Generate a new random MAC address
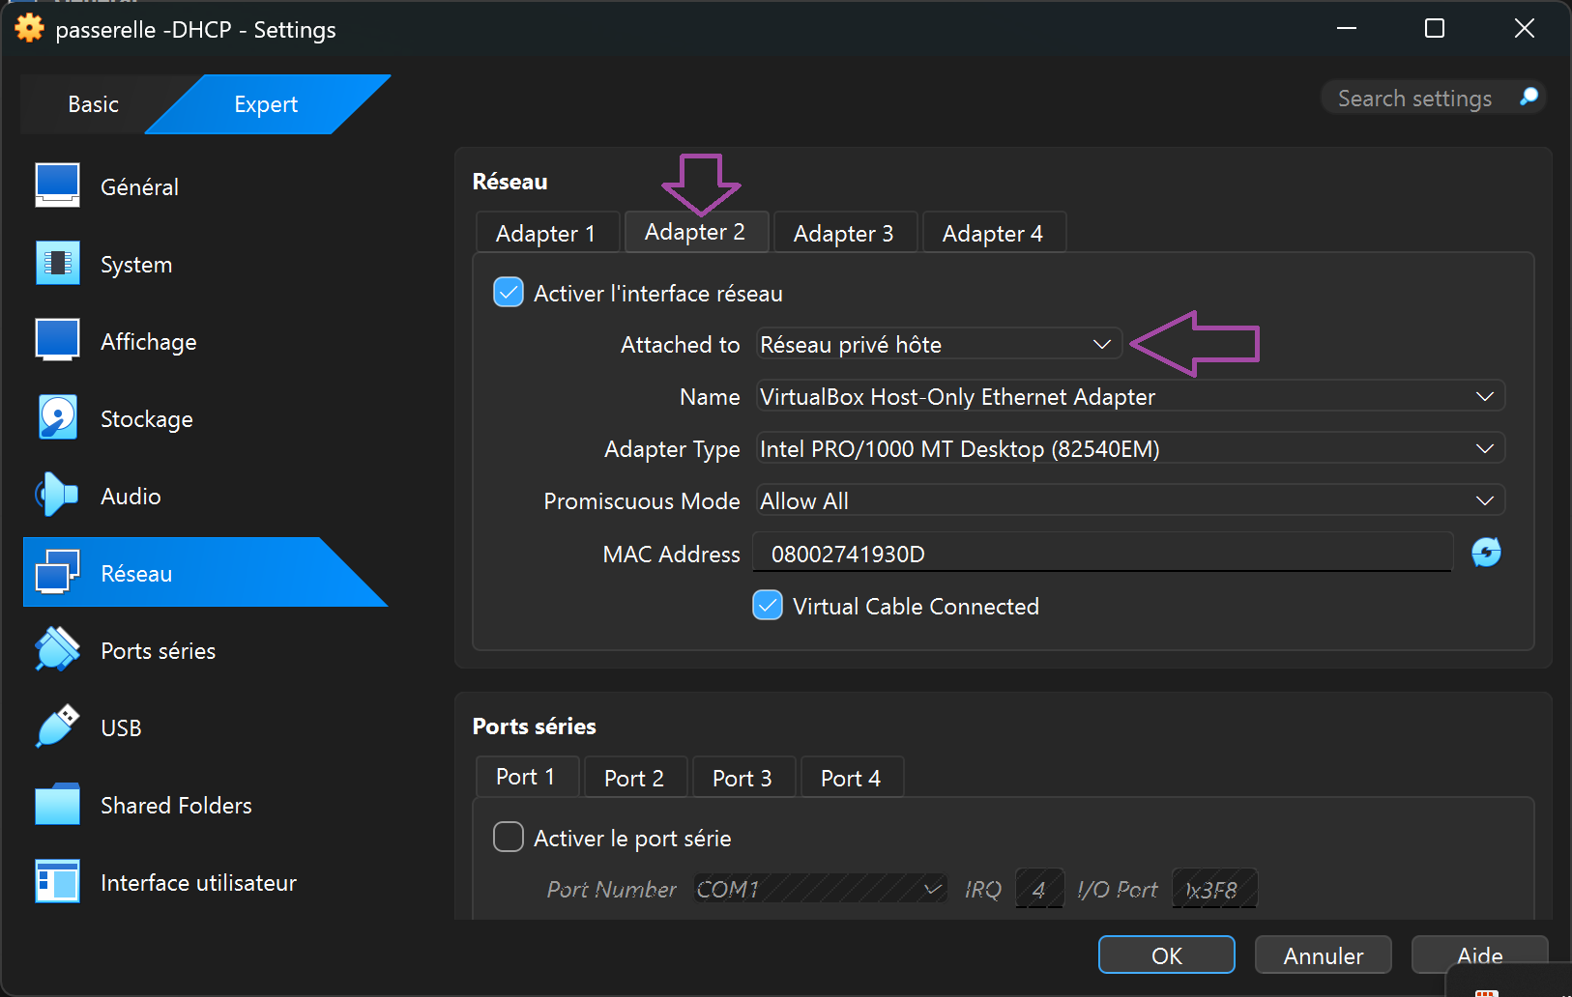Image resolution: width=1572 pixels, height=997 pixels. 1486,553
